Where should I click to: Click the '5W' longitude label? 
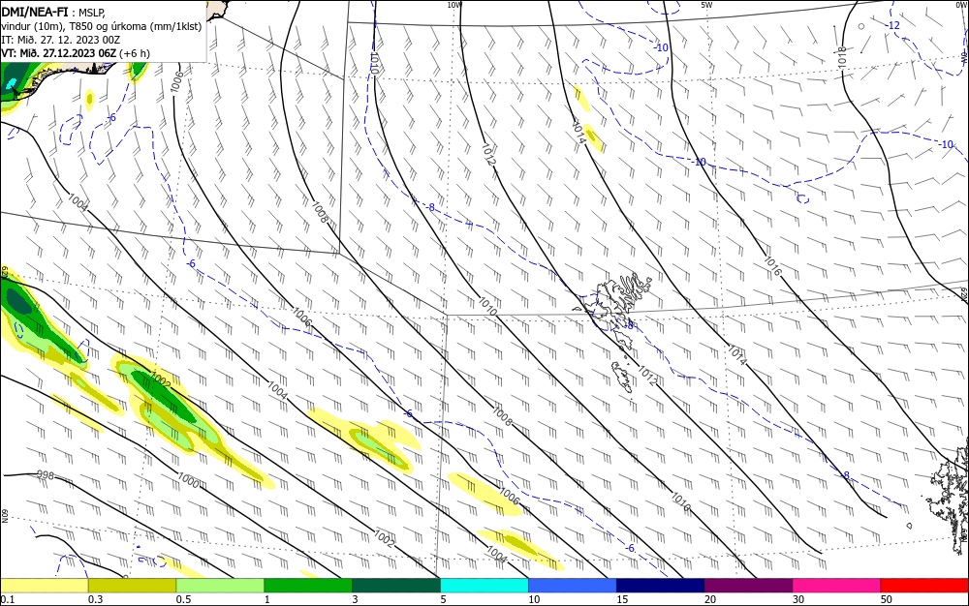click(707, 5)
